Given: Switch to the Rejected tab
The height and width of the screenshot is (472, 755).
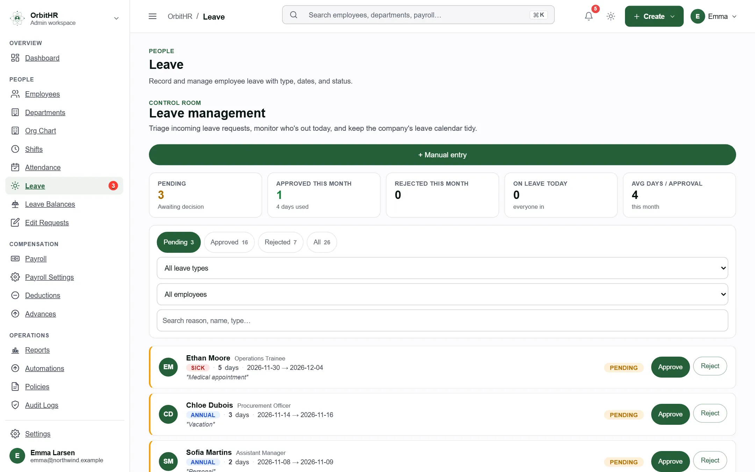Looking at the screenshot, I should coord(281,242).
